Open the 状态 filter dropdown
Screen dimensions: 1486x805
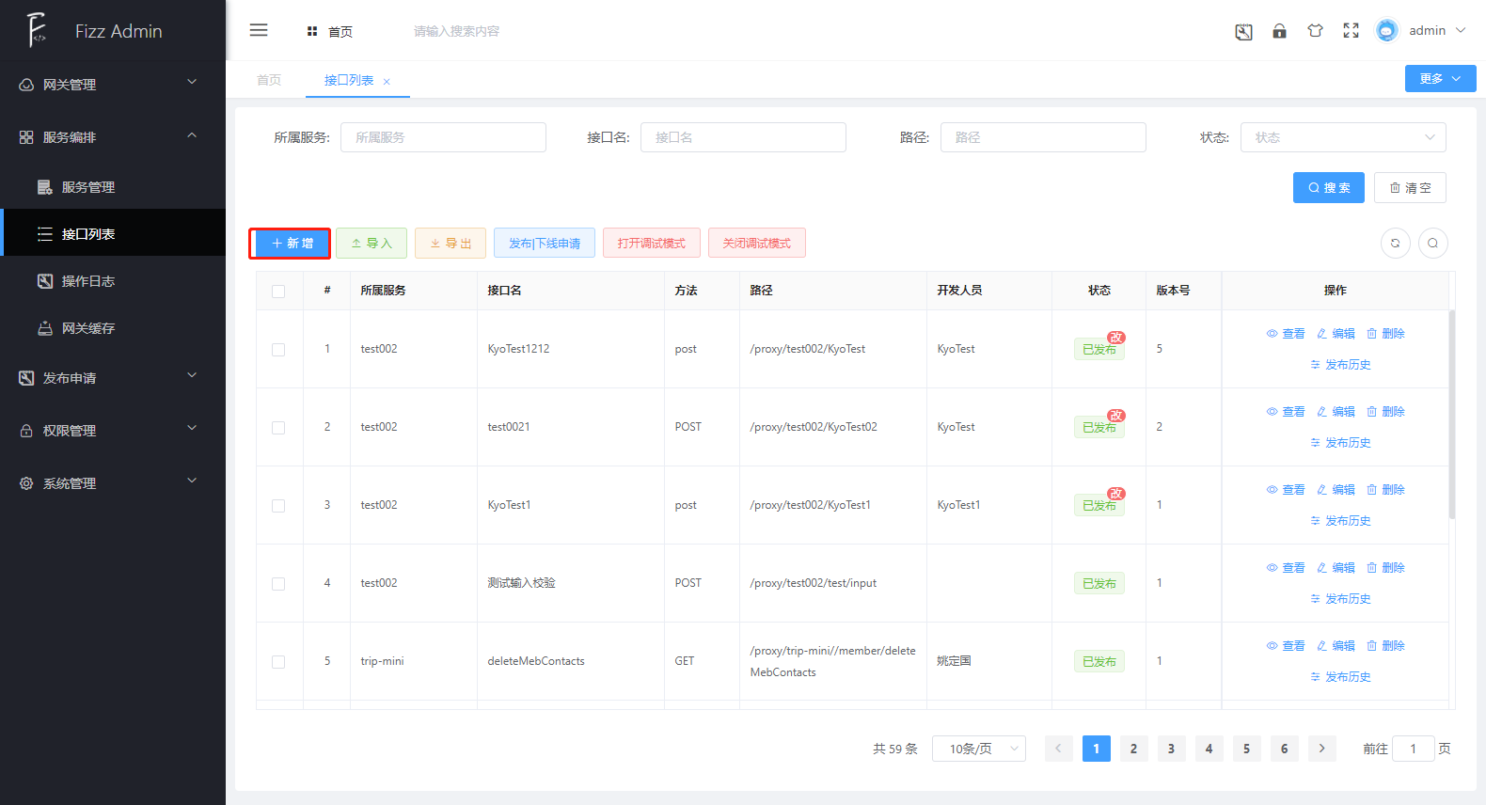click(1343, 137)
